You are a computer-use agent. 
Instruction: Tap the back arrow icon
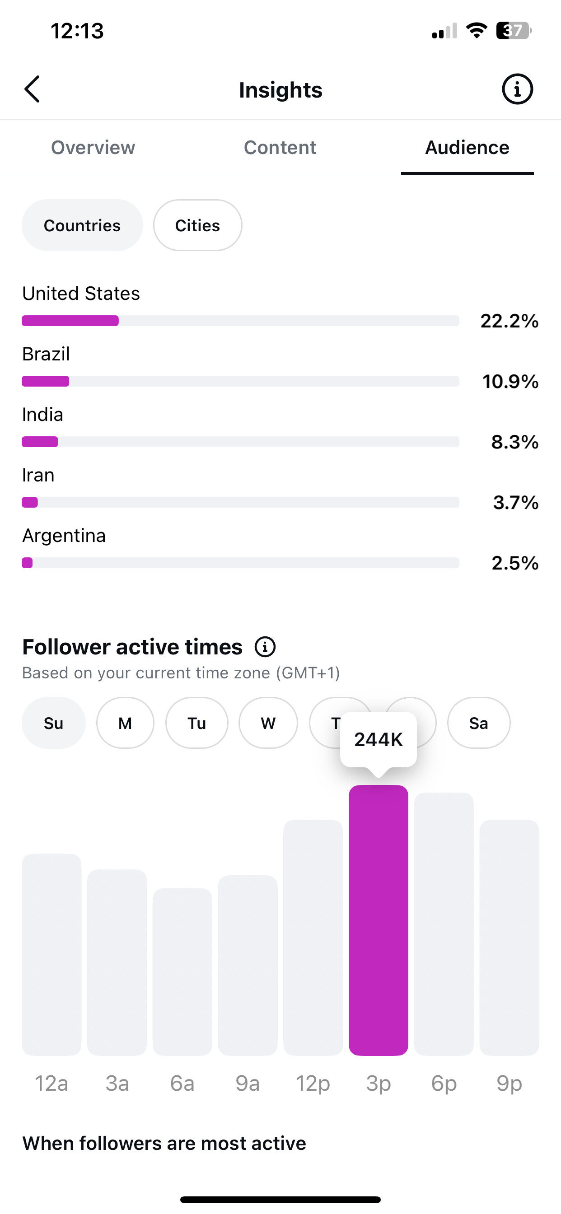32,89
